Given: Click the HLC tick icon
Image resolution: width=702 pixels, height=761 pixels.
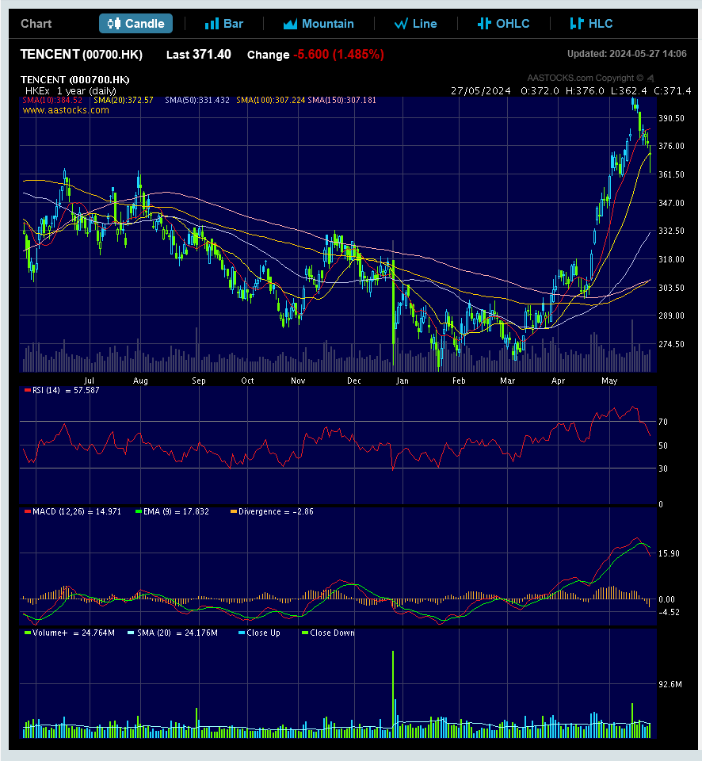Looking at the screenshot, I should (x=577, y=23).
